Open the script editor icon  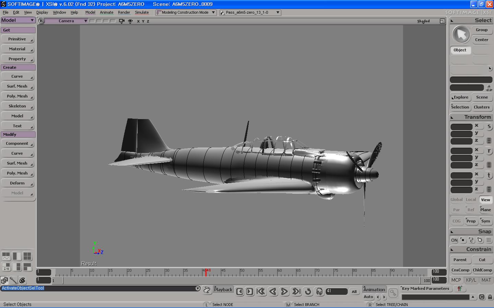coord(207,290)
